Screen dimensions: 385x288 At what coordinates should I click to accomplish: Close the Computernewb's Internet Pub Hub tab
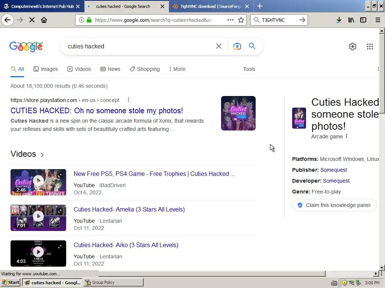point(78,6)
